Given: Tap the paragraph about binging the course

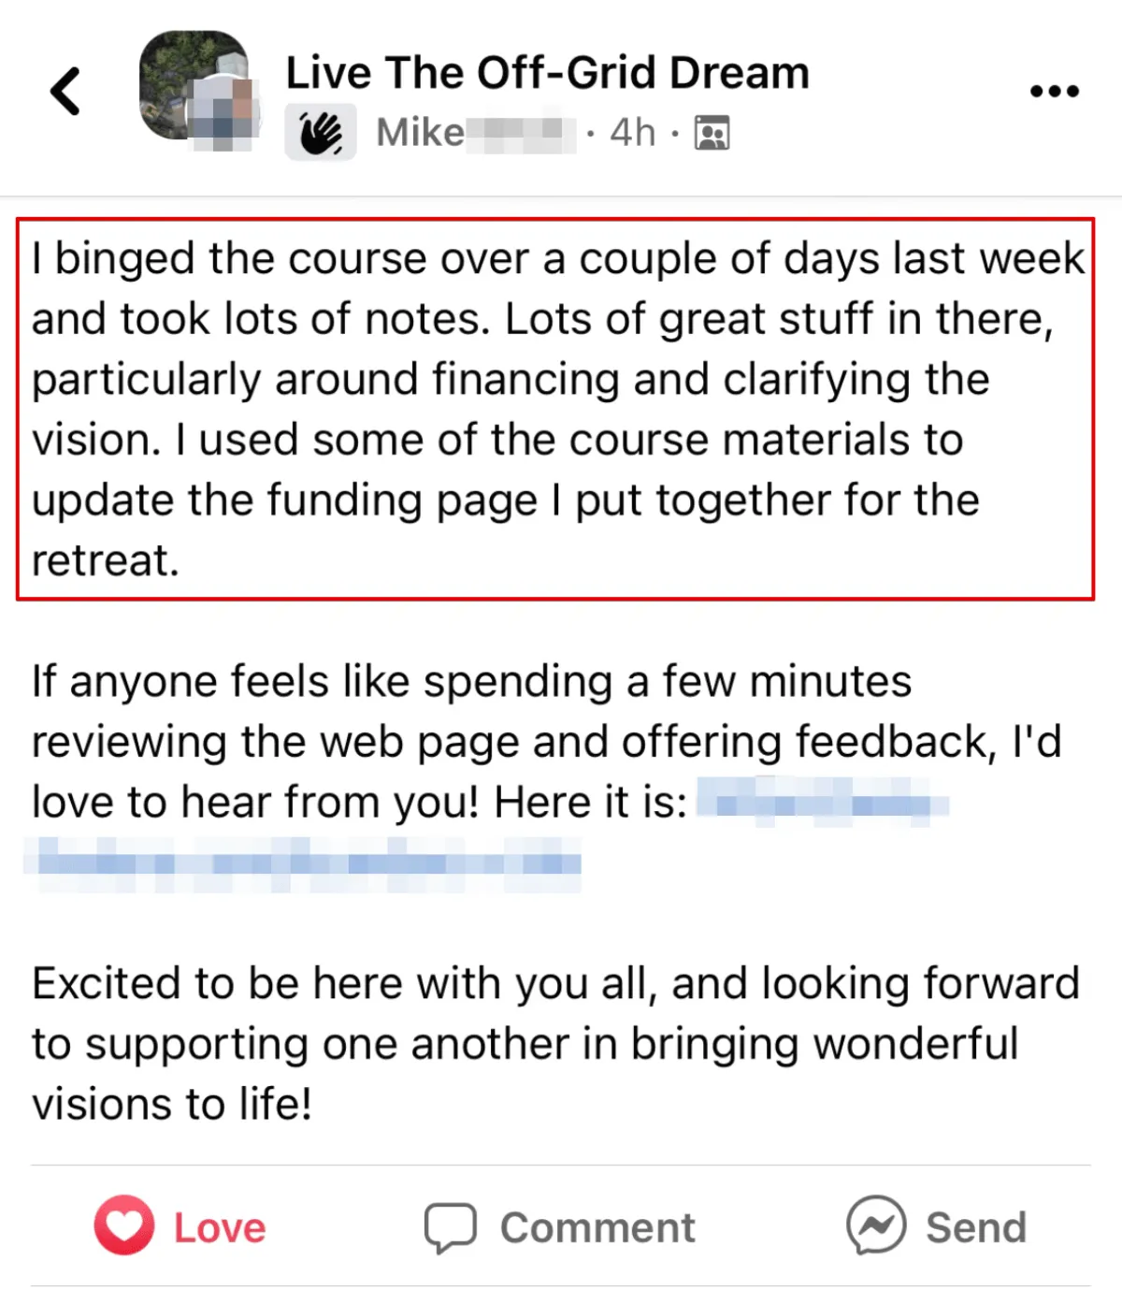Looking at the screenshot, I should point(554,409).
